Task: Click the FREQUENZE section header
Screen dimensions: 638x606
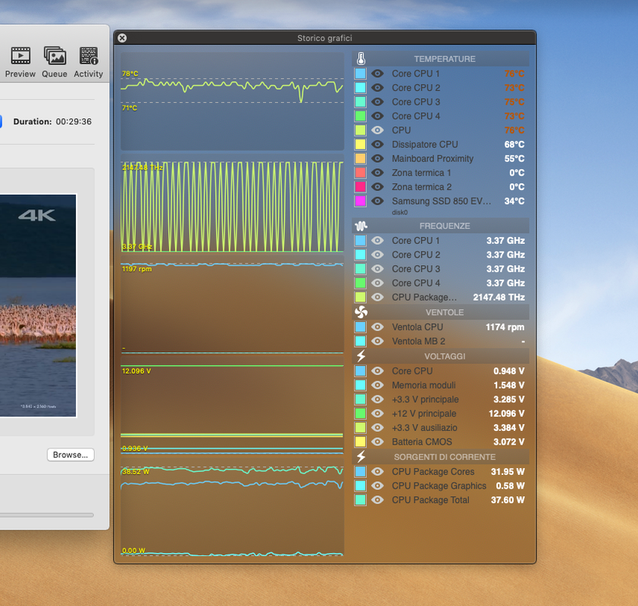Action: tap(441, 226)
